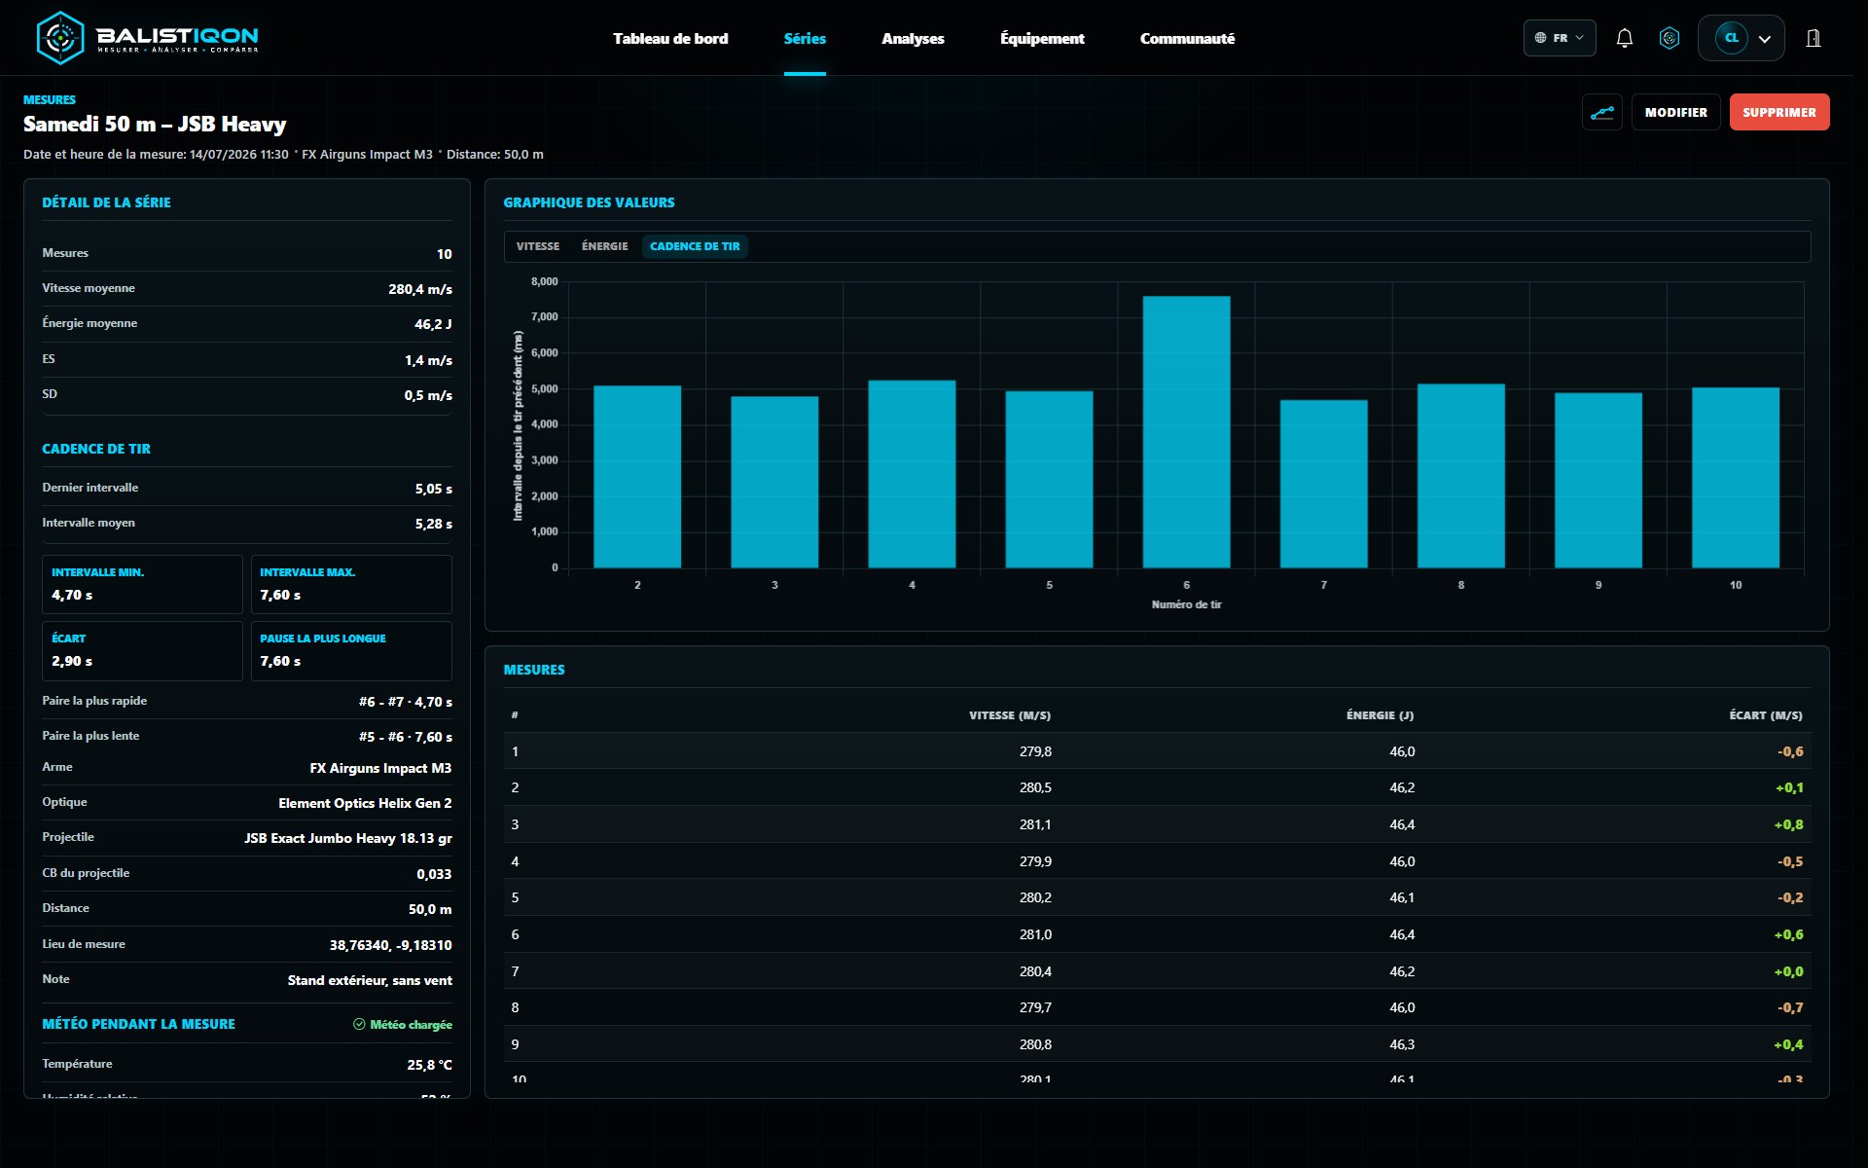Select the Cadence de tir chart view
This screenshot has width=1868, height=1168.
click(695, 246)
